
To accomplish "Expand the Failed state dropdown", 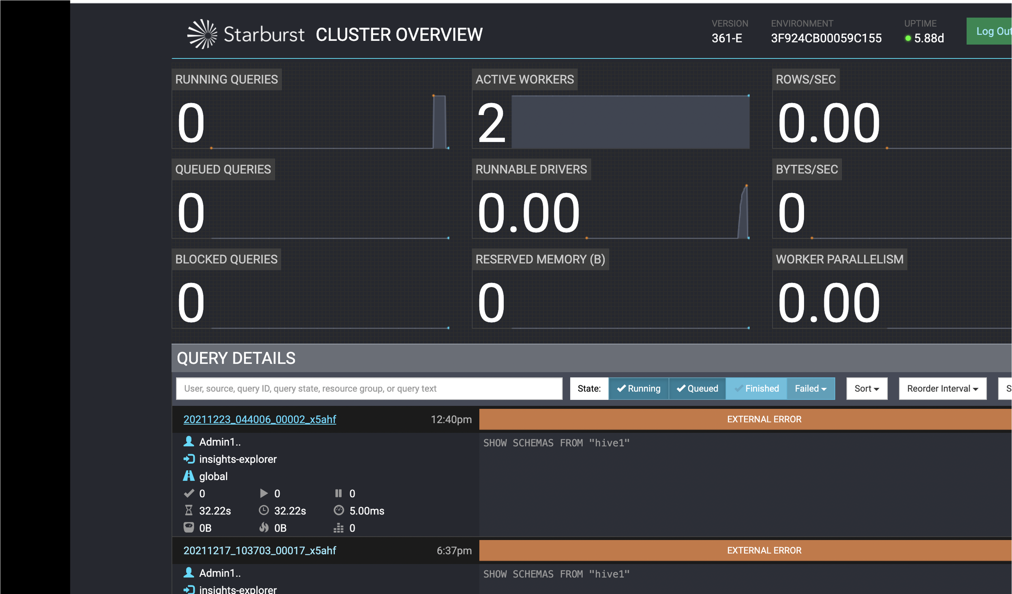I will point(811,388).
